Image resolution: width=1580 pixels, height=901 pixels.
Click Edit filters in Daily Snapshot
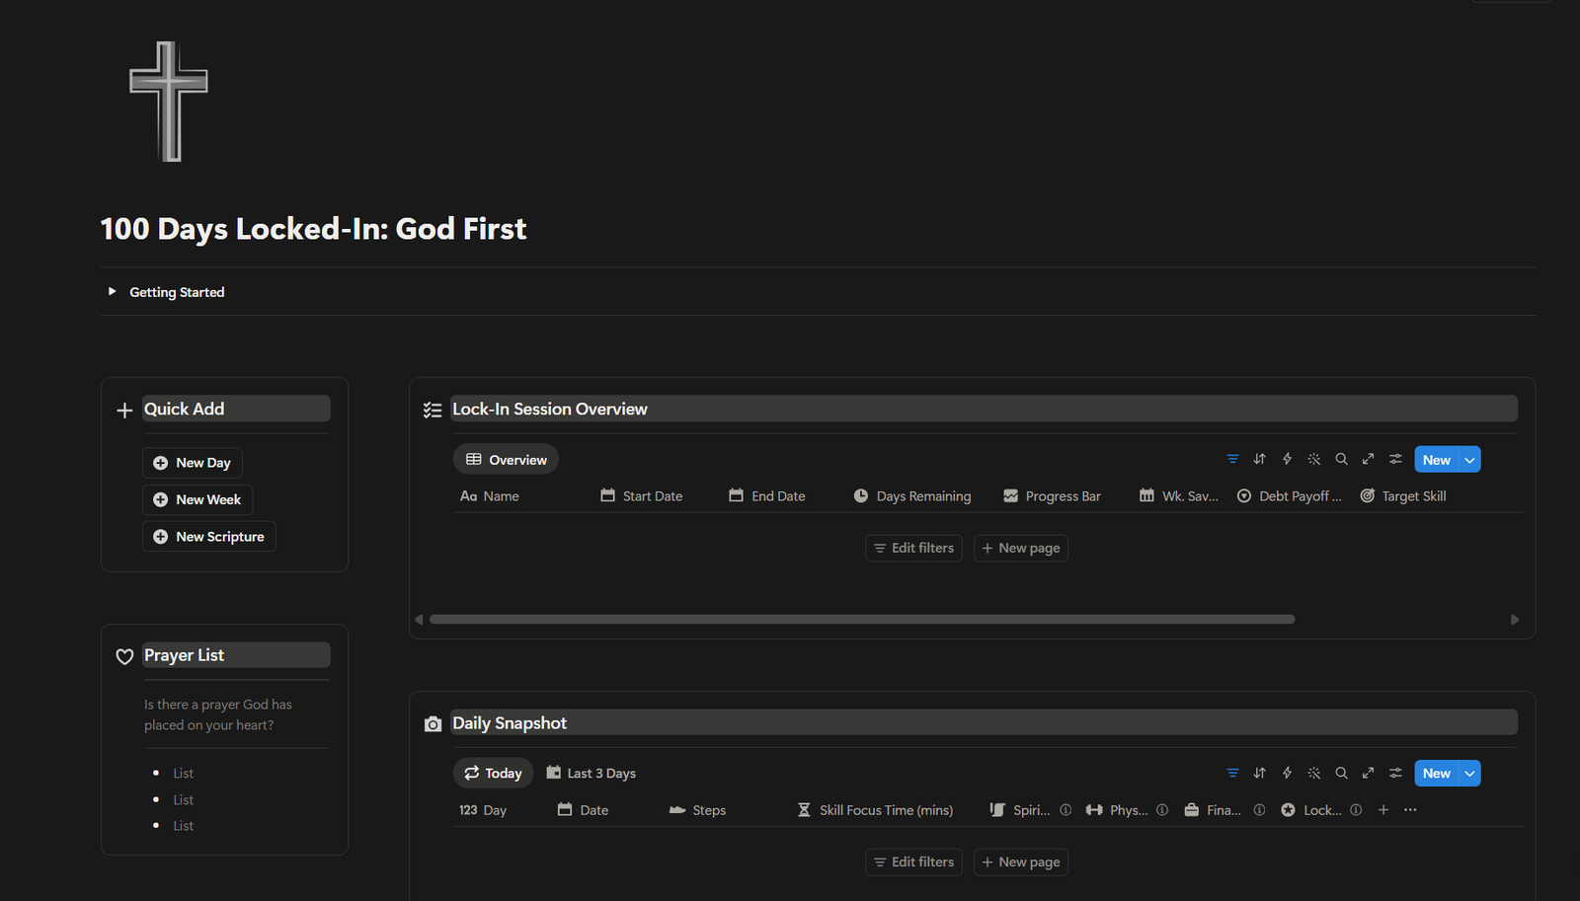913,862
